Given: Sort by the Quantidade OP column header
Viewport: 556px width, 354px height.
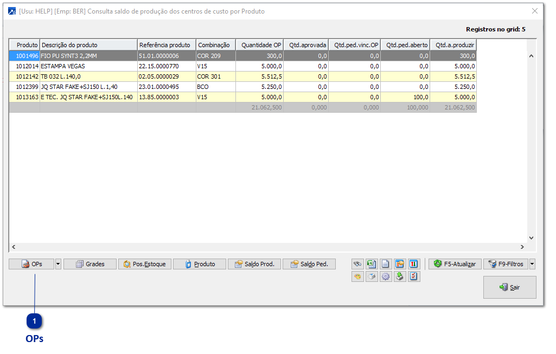Looking at the screenshot, I should [x=259, y=45].
